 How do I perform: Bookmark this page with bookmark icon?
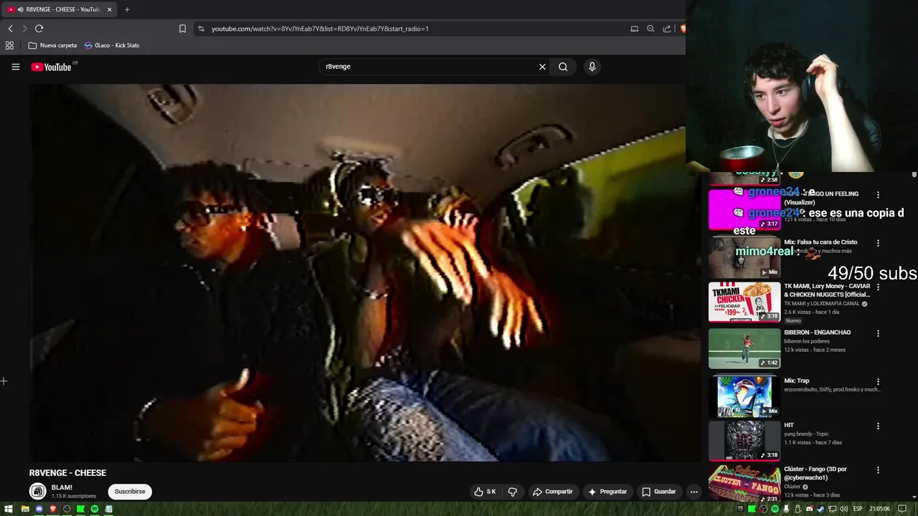(x=182, y=29)
